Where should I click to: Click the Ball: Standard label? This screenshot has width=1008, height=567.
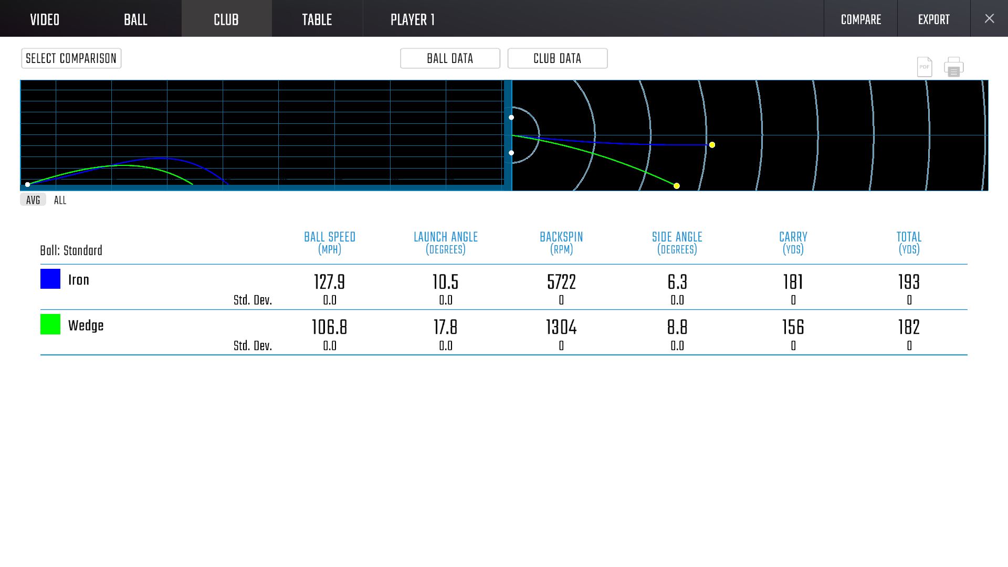pyautogui.click(x=71, y=250)
